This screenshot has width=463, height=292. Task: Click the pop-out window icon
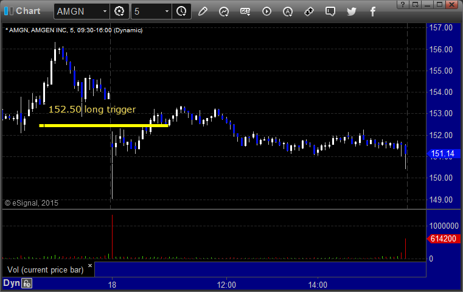point(415,4)
